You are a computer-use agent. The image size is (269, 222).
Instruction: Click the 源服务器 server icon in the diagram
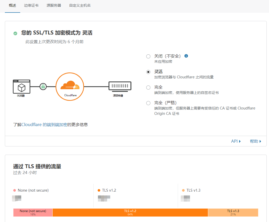[x=120, y=85]
